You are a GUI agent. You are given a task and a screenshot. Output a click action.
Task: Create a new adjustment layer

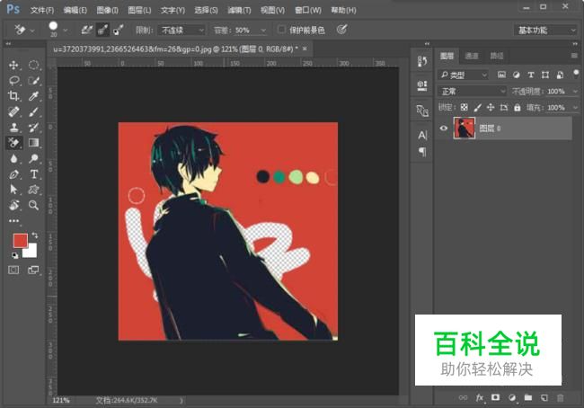[512, 397]
